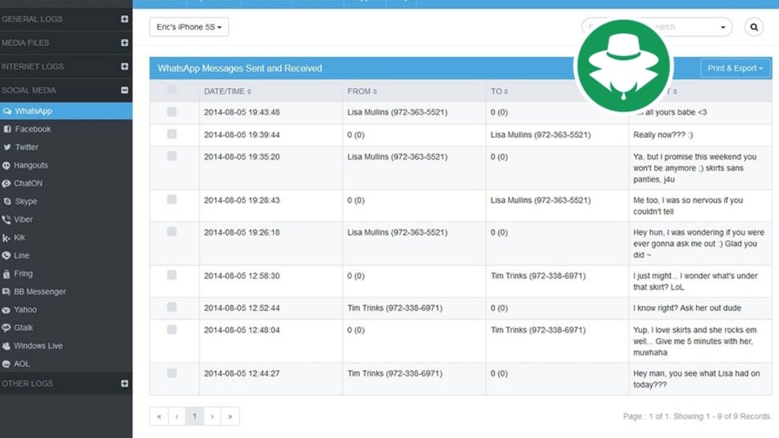Open Eric's iPhone 5S device dropdown

189,27
